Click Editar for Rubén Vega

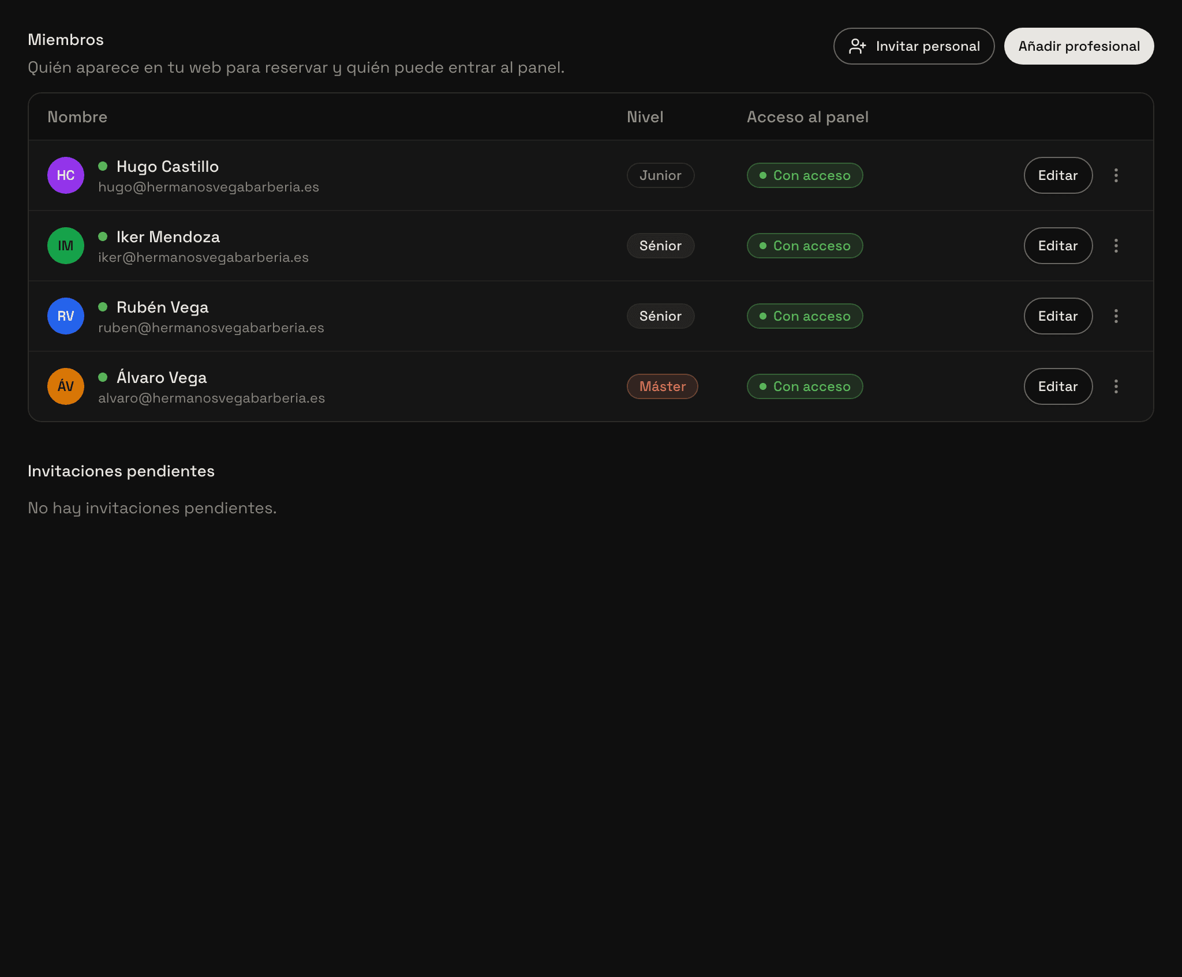click(x=1058, y=316)
